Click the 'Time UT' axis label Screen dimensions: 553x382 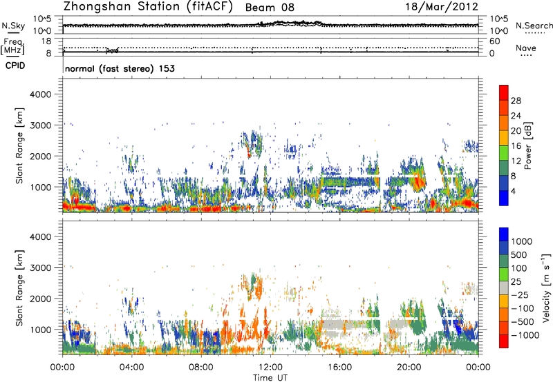click(270, 378)
